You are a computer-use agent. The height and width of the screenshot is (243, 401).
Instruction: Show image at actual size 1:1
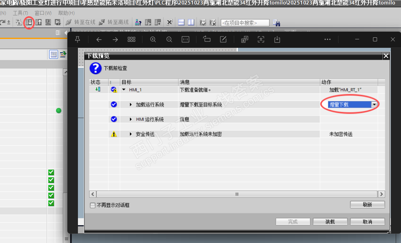185,39
